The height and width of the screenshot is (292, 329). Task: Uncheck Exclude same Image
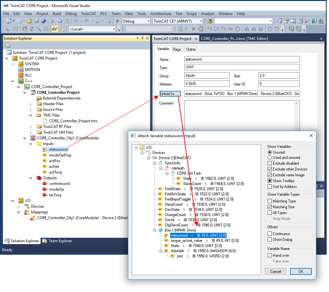pyautogui.click(x=270, y=175)
